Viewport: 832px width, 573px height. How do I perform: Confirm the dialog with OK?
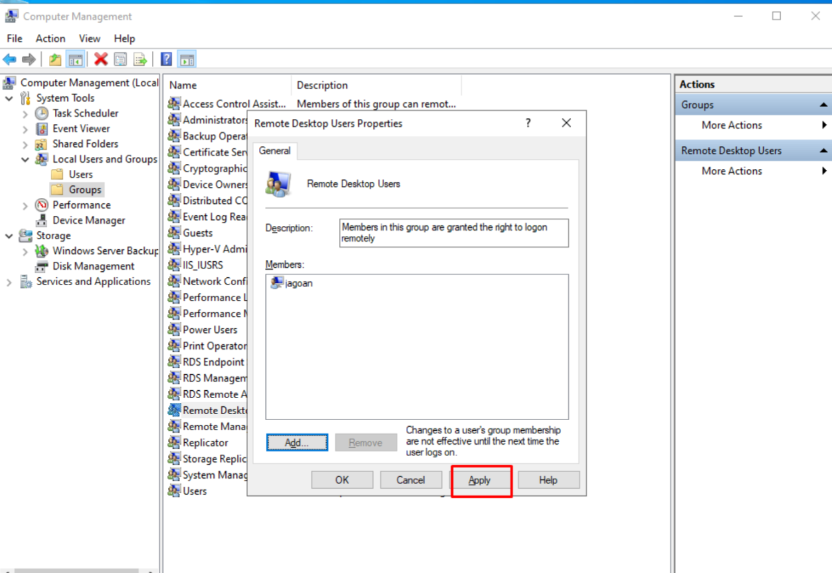342,480
